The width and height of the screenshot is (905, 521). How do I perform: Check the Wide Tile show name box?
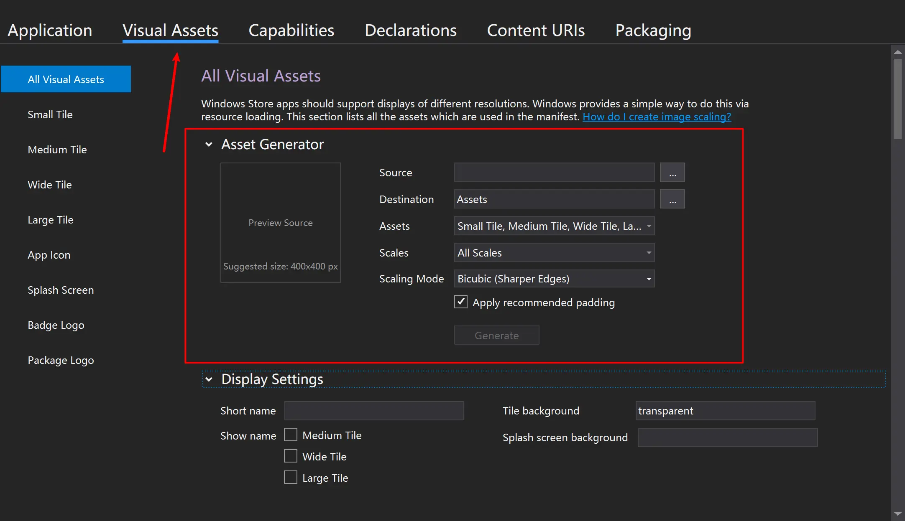291,456
